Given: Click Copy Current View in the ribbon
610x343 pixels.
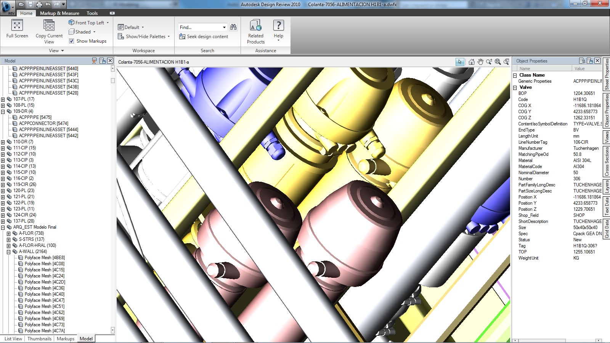Looking at the screenshot, I should (48, 30).
